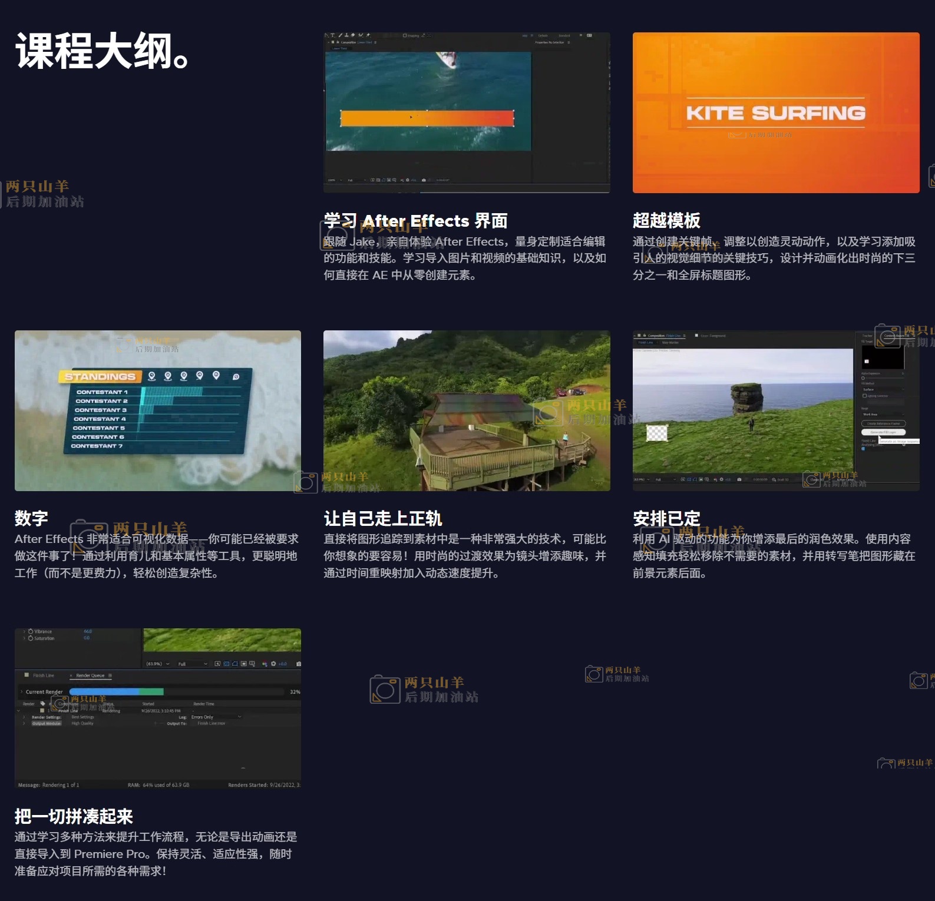Select the Brush tool in the toolbar
Viewport: 935px width, 901px height.
pyautogui.click(x=340, y=35)
